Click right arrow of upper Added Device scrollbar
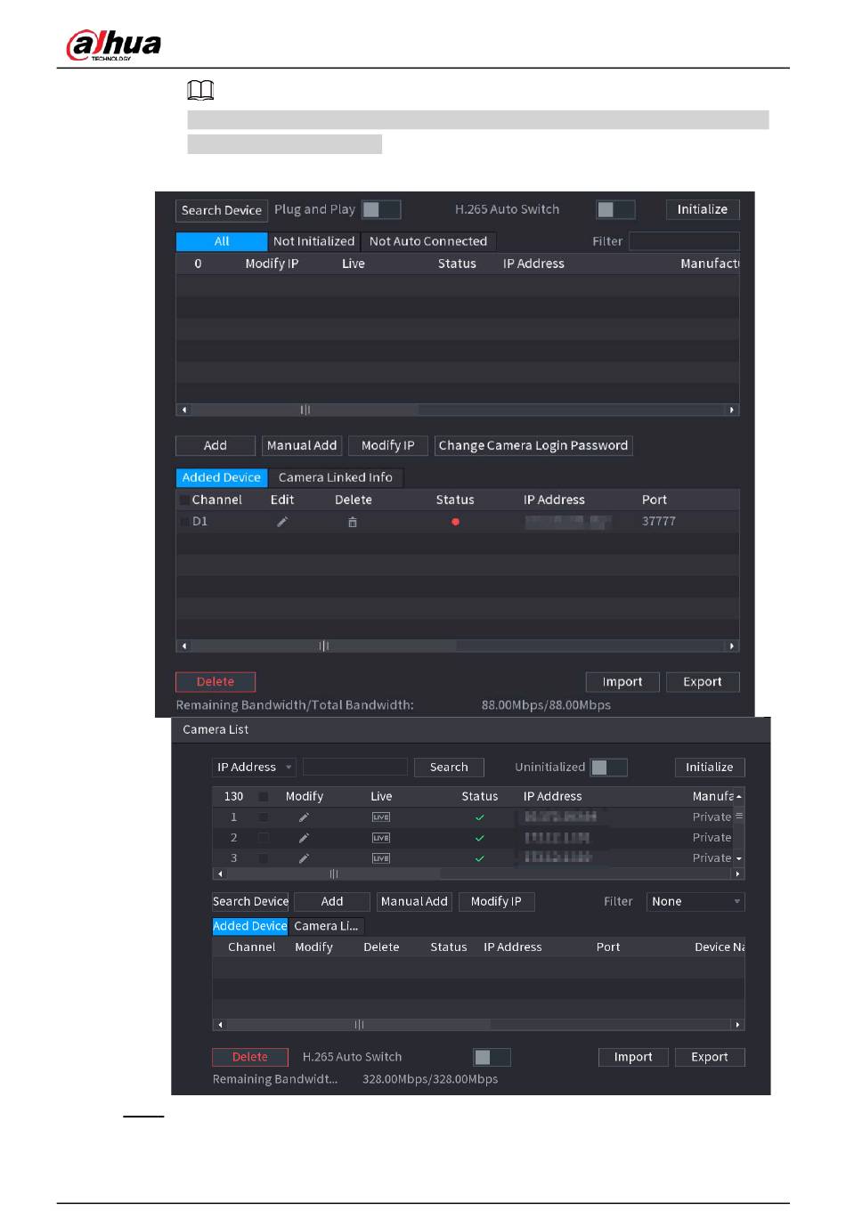The height and width of the screenshot is (1219, 846). tap(733, 646)
